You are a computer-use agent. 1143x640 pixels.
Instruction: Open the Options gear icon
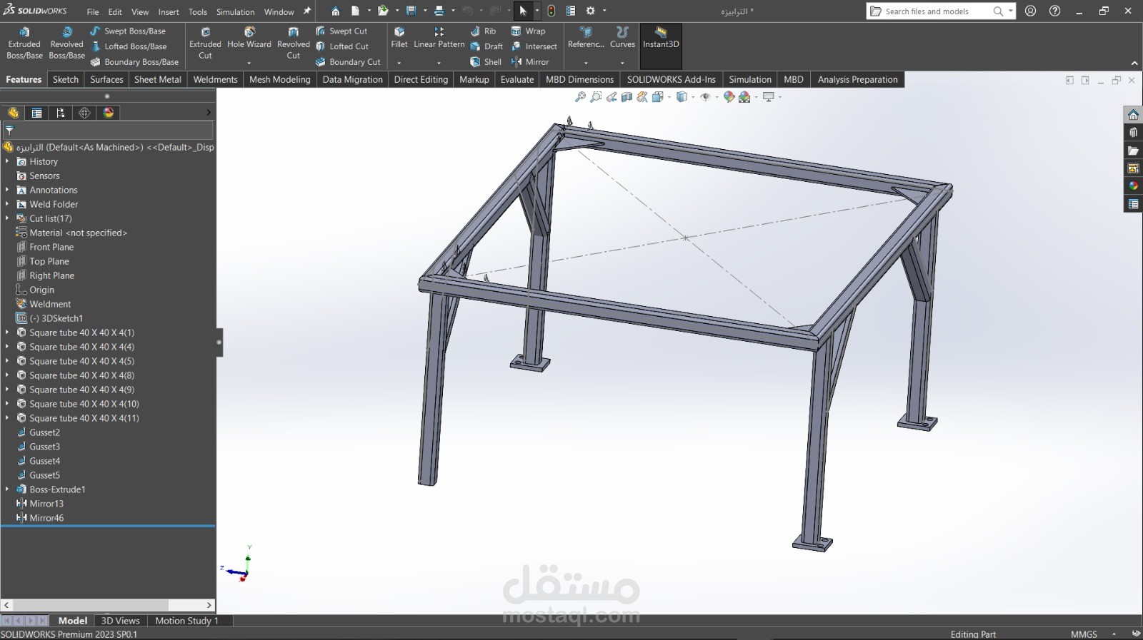pyautogui.click(x=590, y=11)
